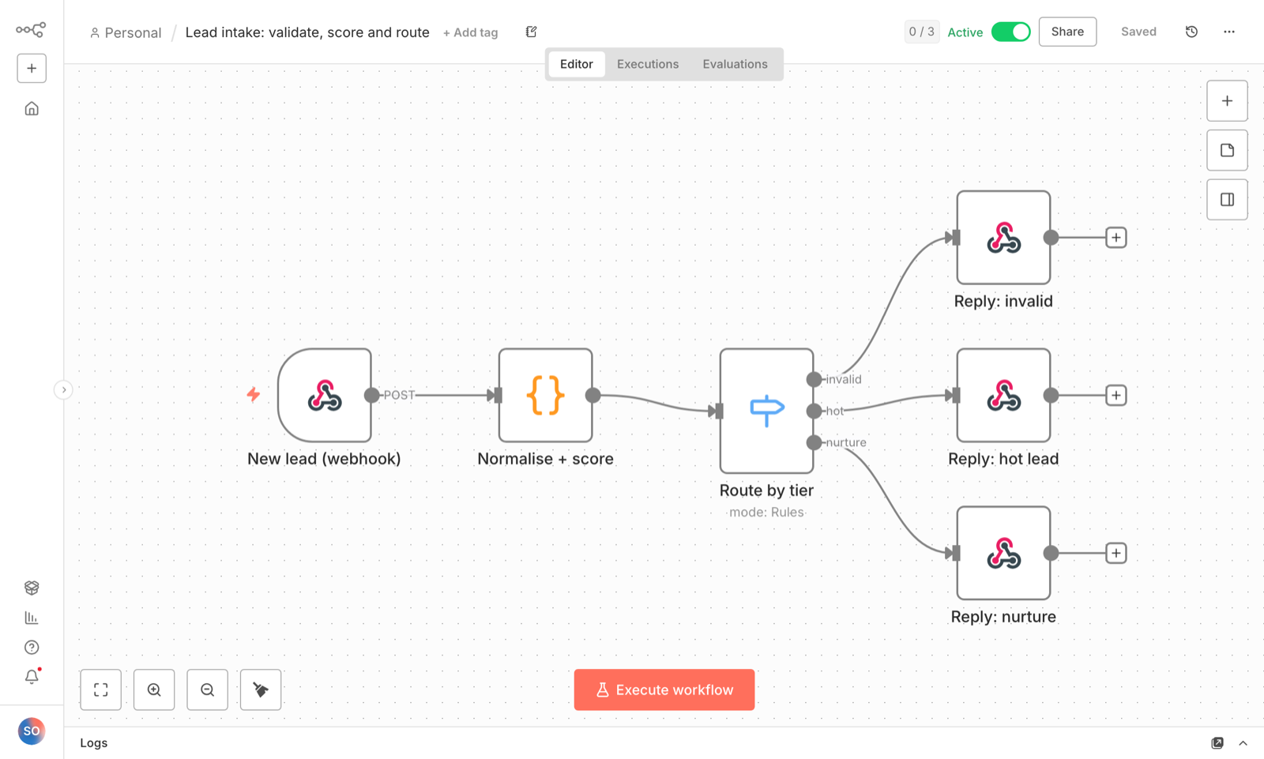Expand the collapsed left sidebar chevron
This screenshot has height=759, width=1264.
(x=64, y=390)
